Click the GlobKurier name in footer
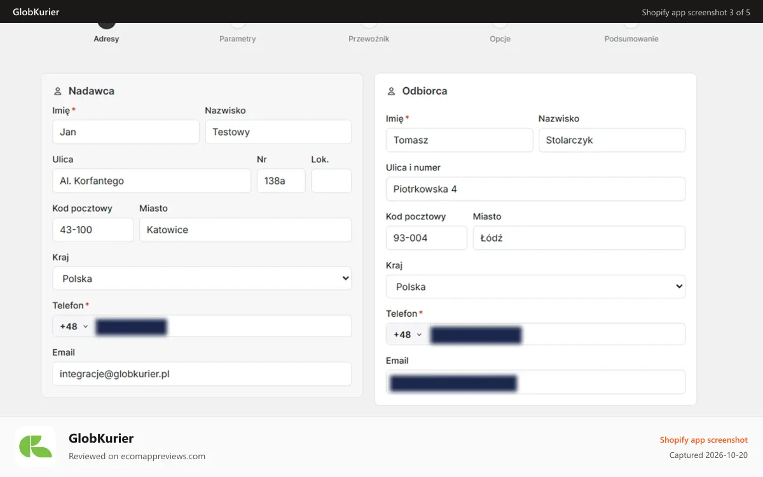Image resolution: width=763 pixels, height=477 pixels. pos(101,438)
